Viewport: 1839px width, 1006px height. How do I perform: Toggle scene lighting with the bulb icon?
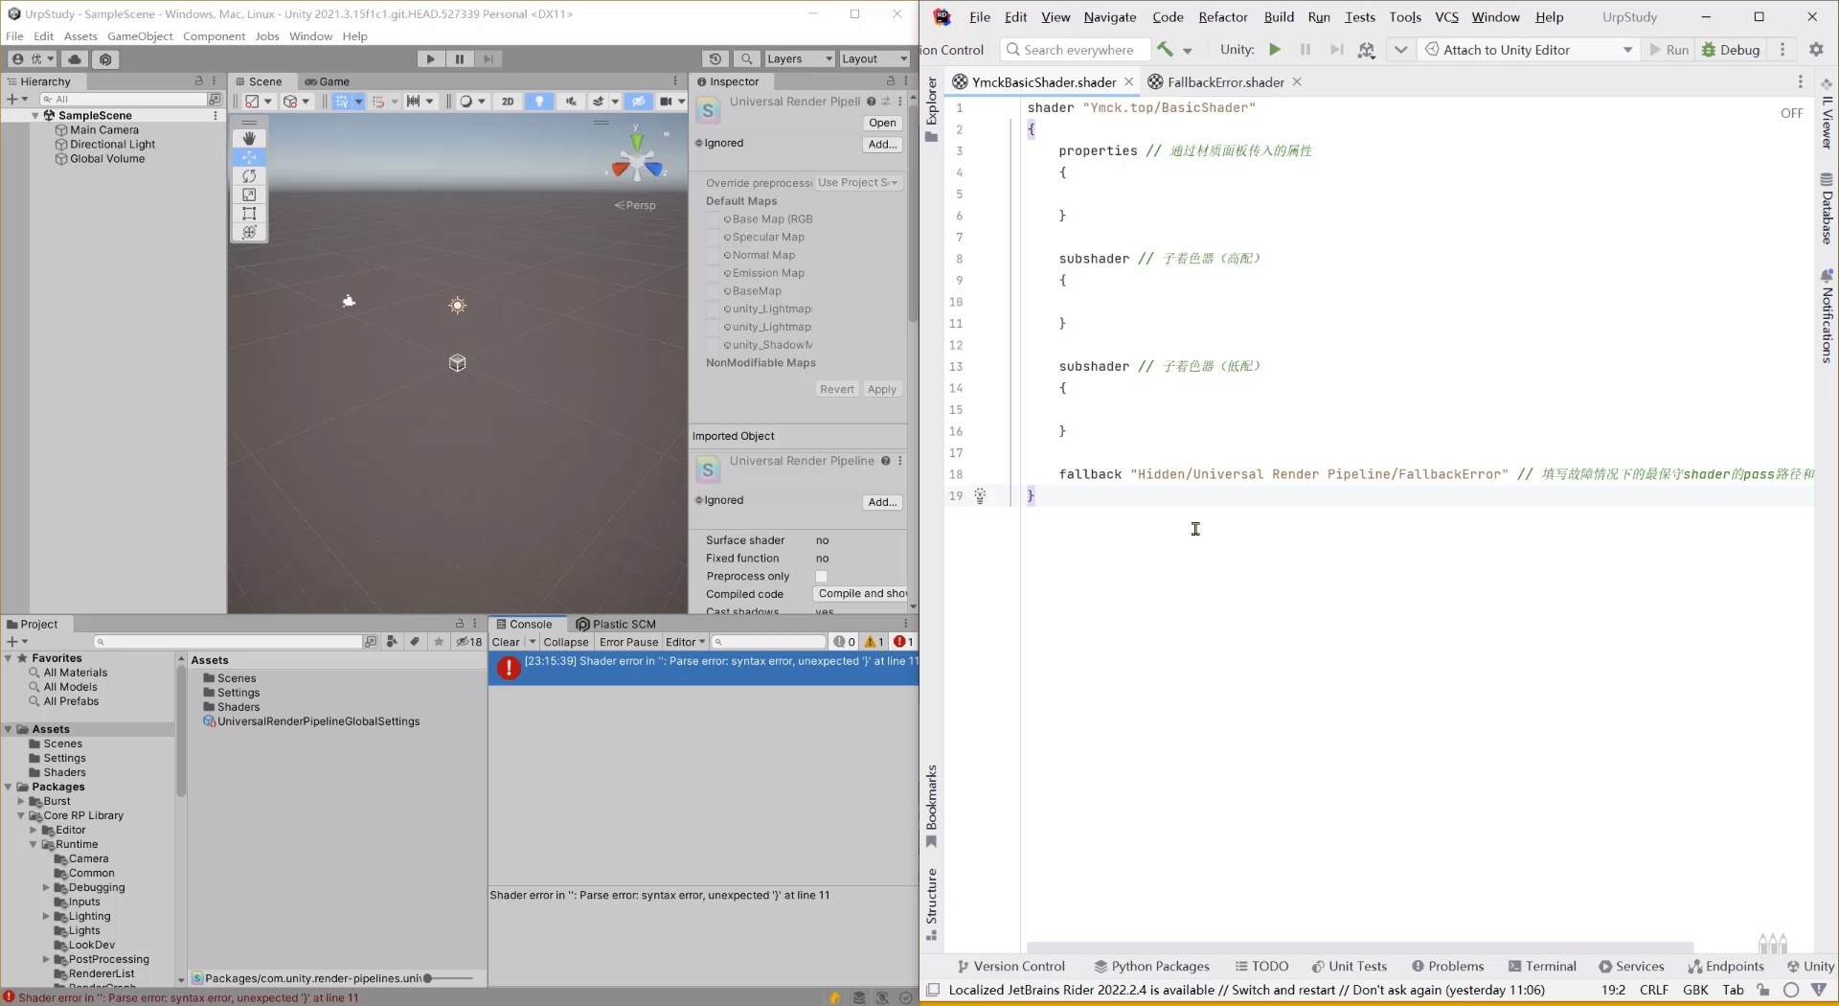(x=539, y=102)
